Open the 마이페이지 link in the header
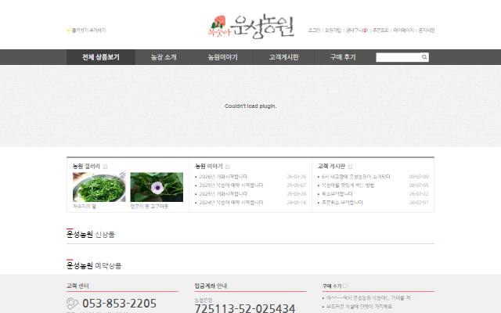The width and height of the screenshot is (501, 313). pyautogui.click(x=404, y=31)
